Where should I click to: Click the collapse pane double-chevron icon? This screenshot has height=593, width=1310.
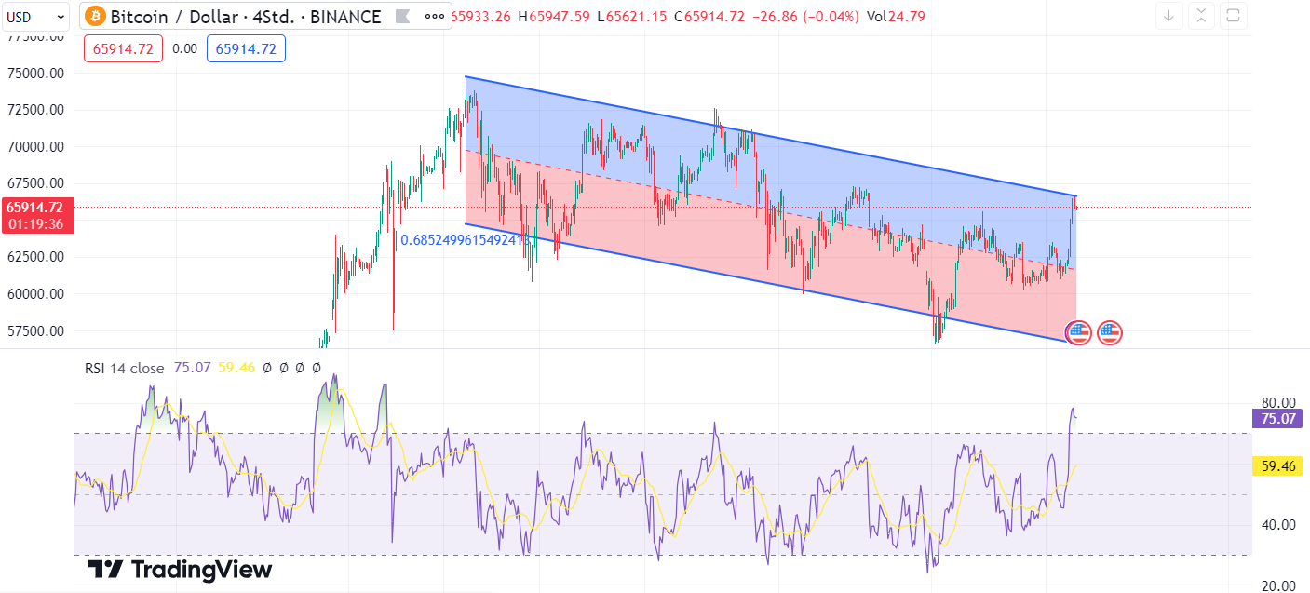tap(1201, 16)
